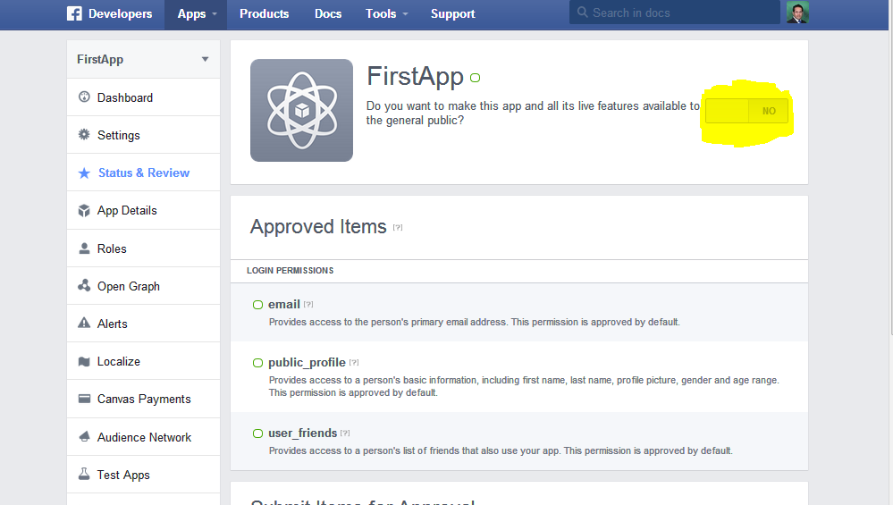Open the Dashboard gauge icon
Screen dimensions: 893x505
(84, 97)
